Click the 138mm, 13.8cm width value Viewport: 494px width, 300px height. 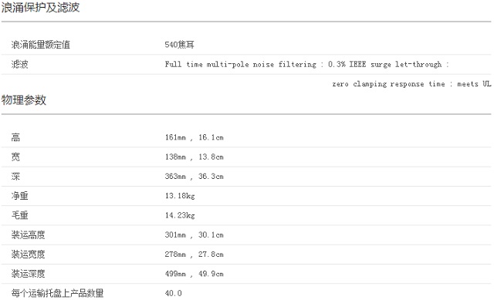194,157
